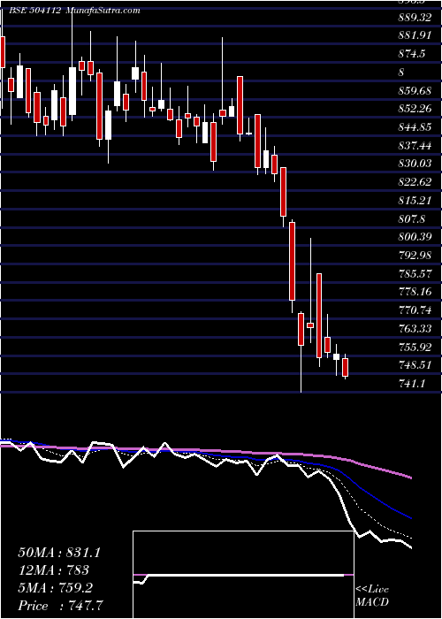Viewport: 442px width, 619px height.
Task: Click the price axis label 763.33
Action: (x=415, y=328)
